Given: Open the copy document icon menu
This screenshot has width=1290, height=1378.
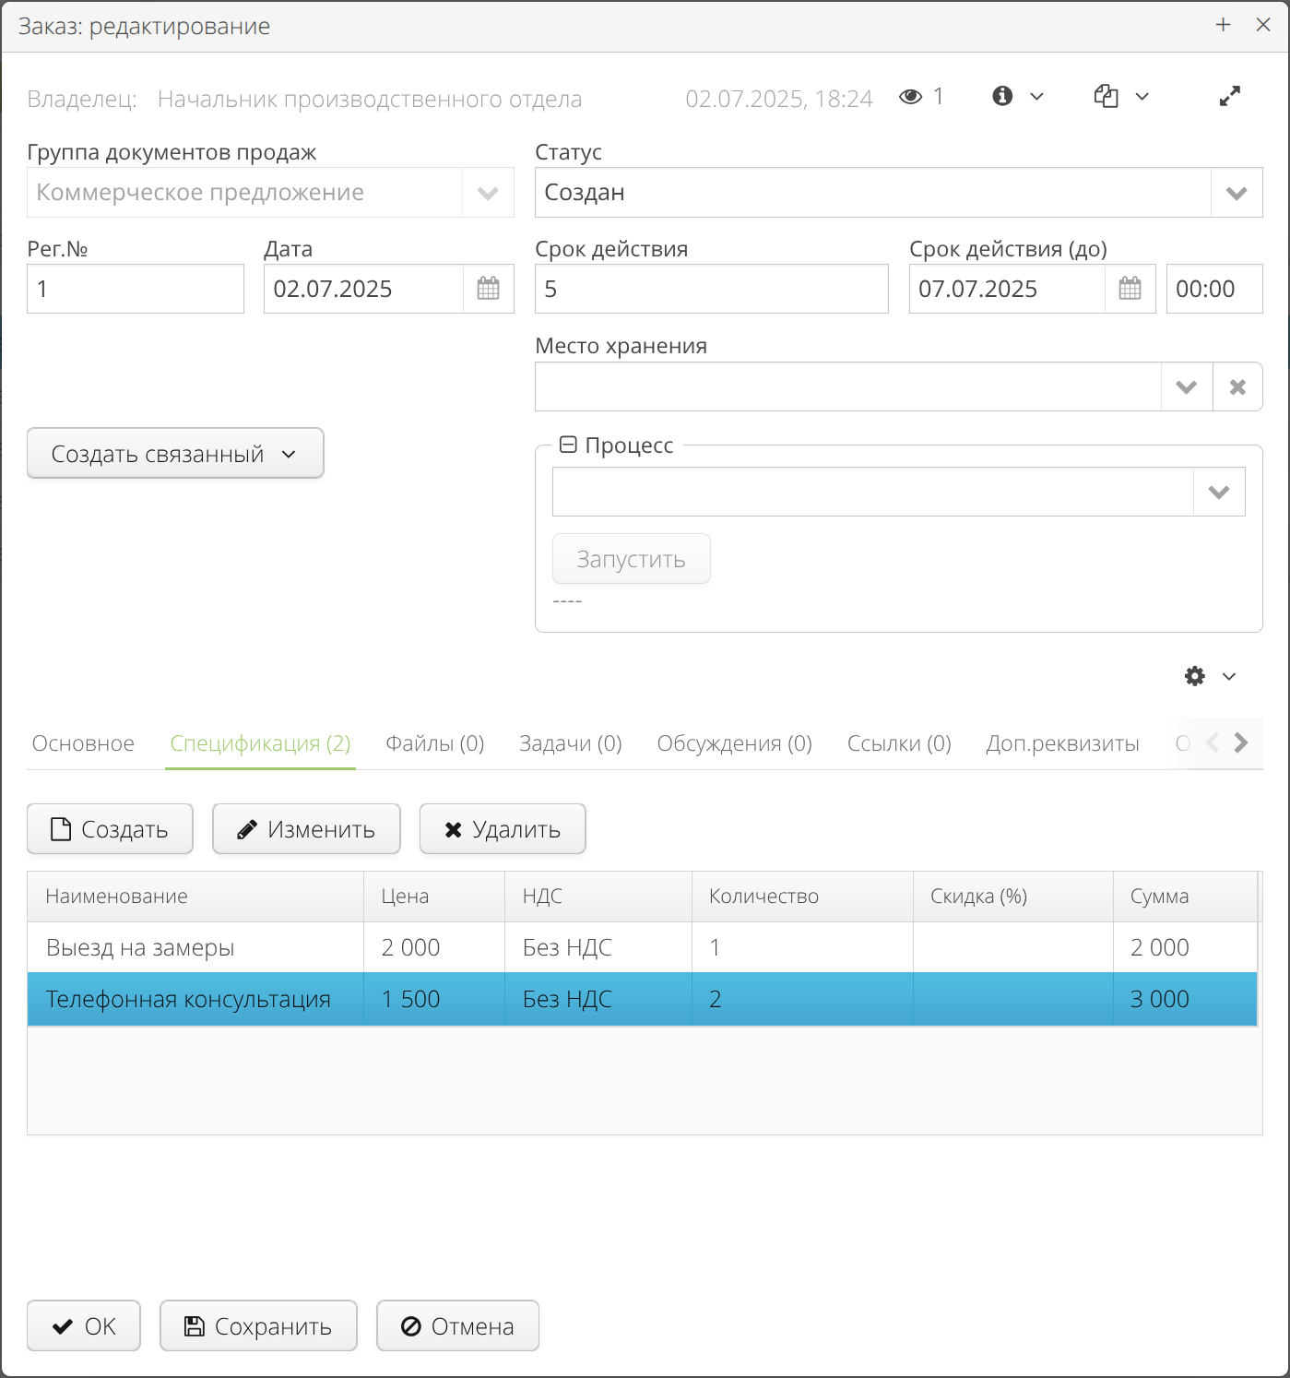Looking at the screenshot, I should [x=1120, y=96].
